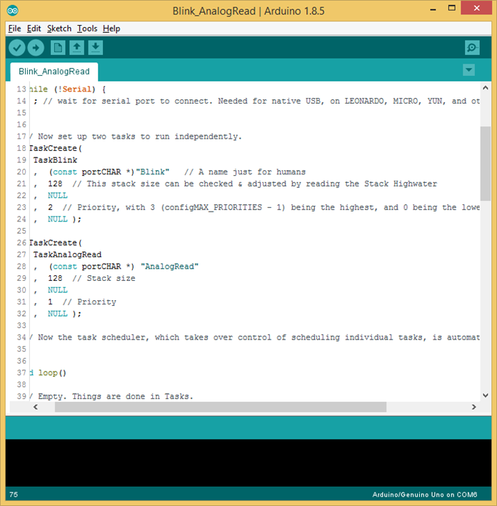The height and width of the screenshot is (506, 497).
Task: Create a new sketch with the New icon
Action: coord(58,48)
